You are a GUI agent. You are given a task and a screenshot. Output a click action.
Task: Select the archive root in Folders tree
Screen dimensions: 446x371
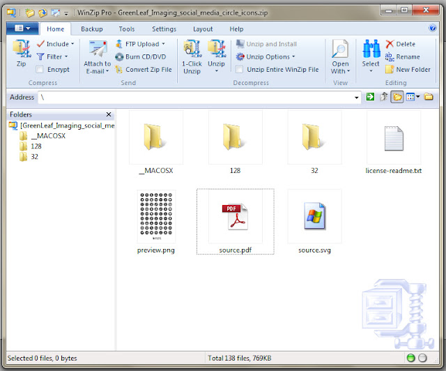62,126
